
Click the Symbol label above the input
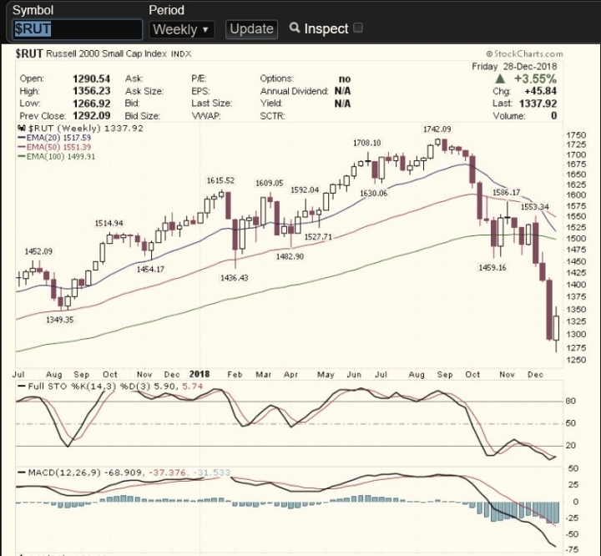(33, 10)
